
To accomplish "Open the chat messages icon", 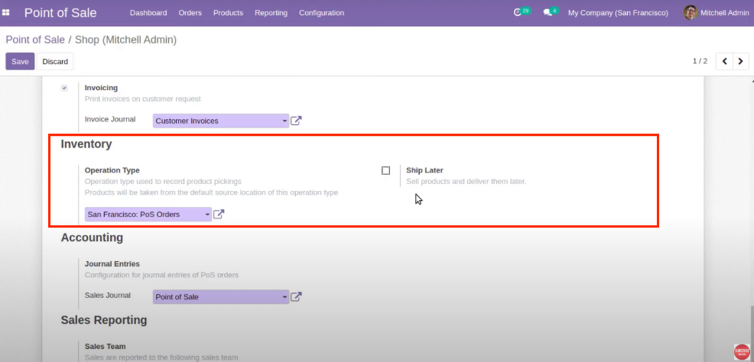I will pos(548,13).
